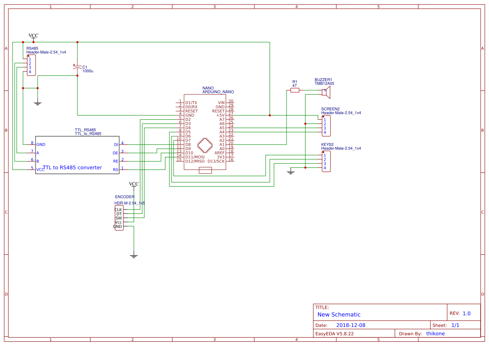Click the thikone Drawn By entry
Screen dimensions: 489x346
[x=435, y=333]
